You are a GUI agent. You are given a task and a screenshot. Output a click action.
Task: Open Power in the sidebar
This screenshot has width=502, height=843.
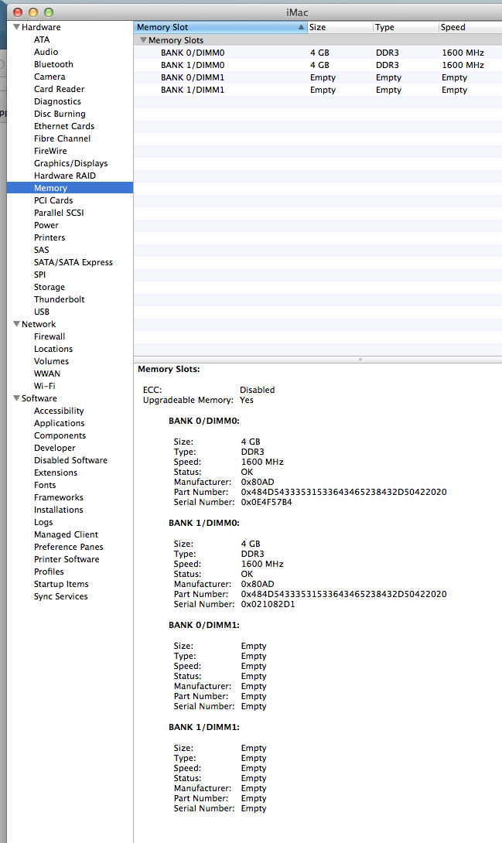(46, 225)
